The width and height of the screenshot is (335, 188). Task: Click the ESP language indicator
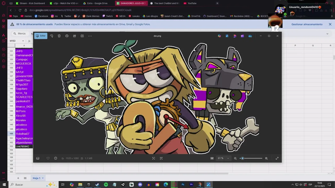point(310,185)
